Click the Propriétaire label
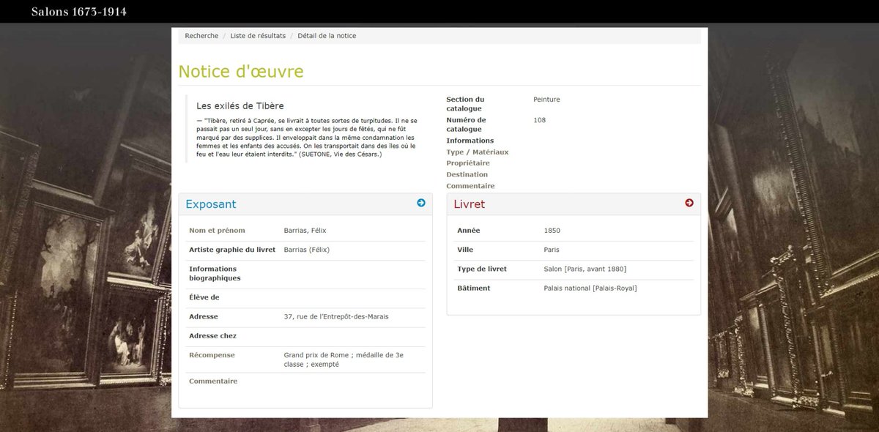Viewport: 879px width, 432px height. (x=468, y=163)
